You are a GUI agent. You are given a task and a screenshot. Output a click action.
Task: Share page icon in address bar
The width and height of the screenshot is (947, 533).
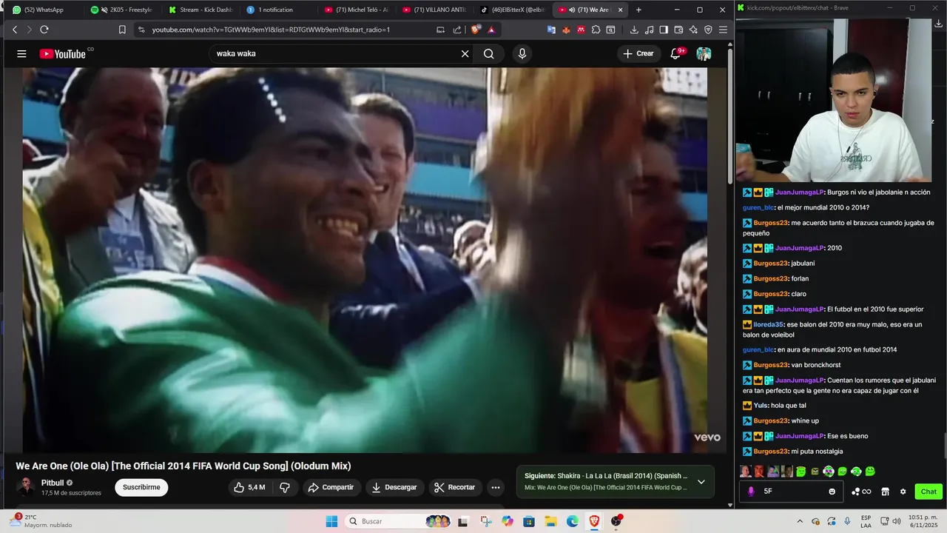point(456,30)
